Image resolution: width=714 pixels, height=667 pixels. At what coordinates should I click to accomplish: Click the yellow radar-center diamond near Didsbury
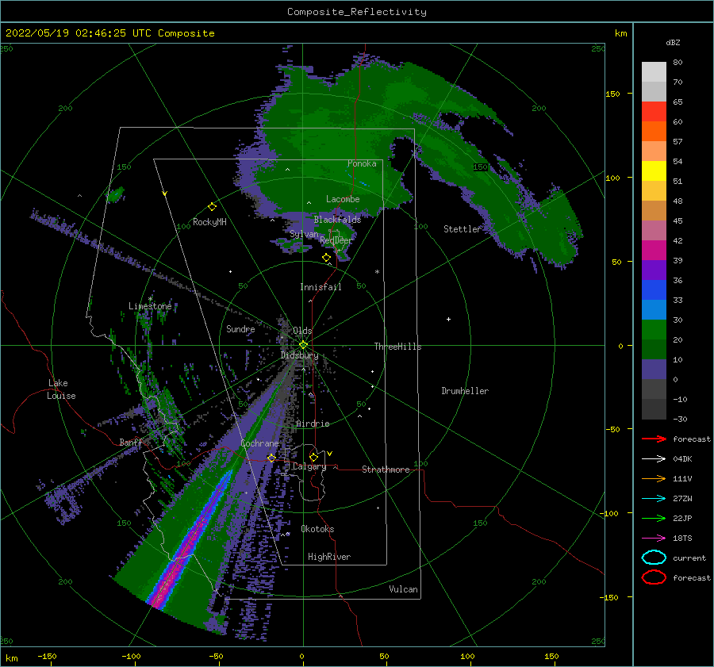303,345
